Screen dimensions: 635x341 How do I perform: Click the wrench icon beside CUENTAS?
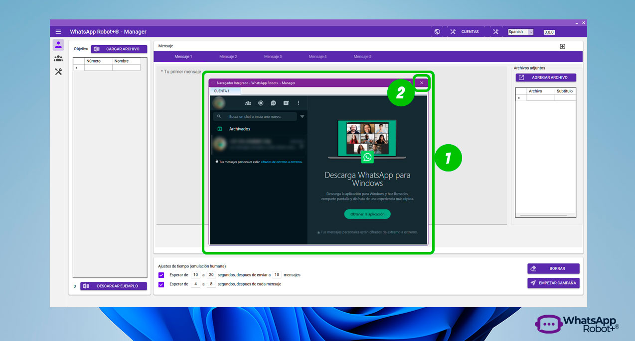click(453, 32)
